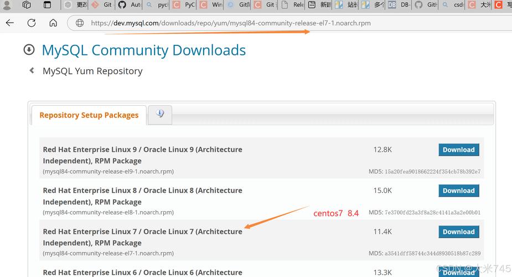512x277 pixels.
Task: Click the MySQL Yum Repository title
Action: [x=92, y=71]
